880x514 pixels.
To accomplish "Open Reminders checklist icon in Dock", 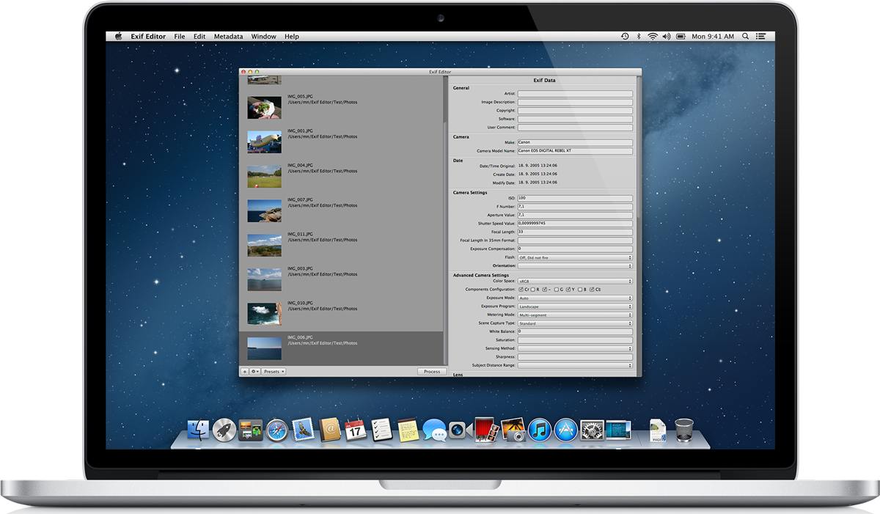I will 381,430.
